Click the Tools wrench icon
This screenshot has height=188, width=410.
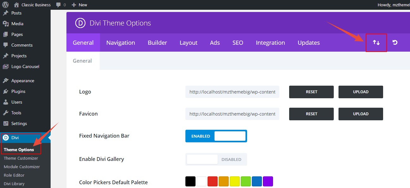click(6, 113)
